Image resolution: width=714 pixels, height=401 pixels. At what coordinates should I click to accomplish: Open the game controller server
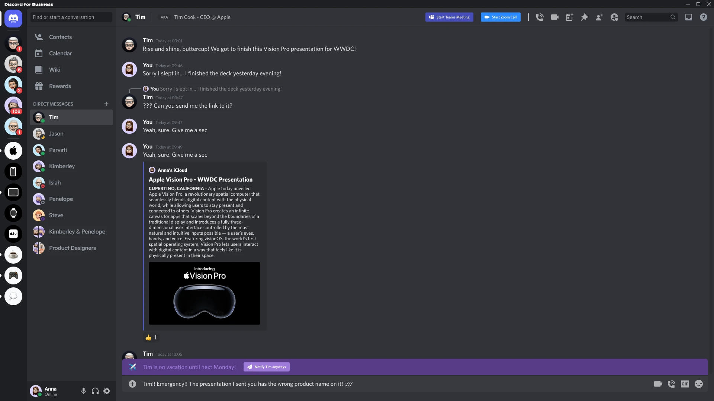[13, 276]
